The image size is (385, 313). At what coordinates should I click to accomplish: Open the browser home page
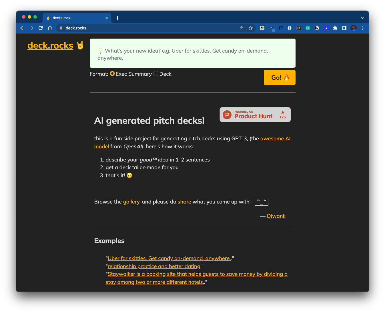click(50, 28)
